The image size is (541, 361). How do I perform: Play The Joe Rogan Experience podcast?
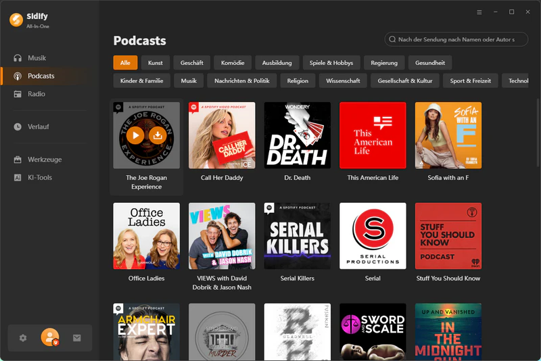(135, 135)
